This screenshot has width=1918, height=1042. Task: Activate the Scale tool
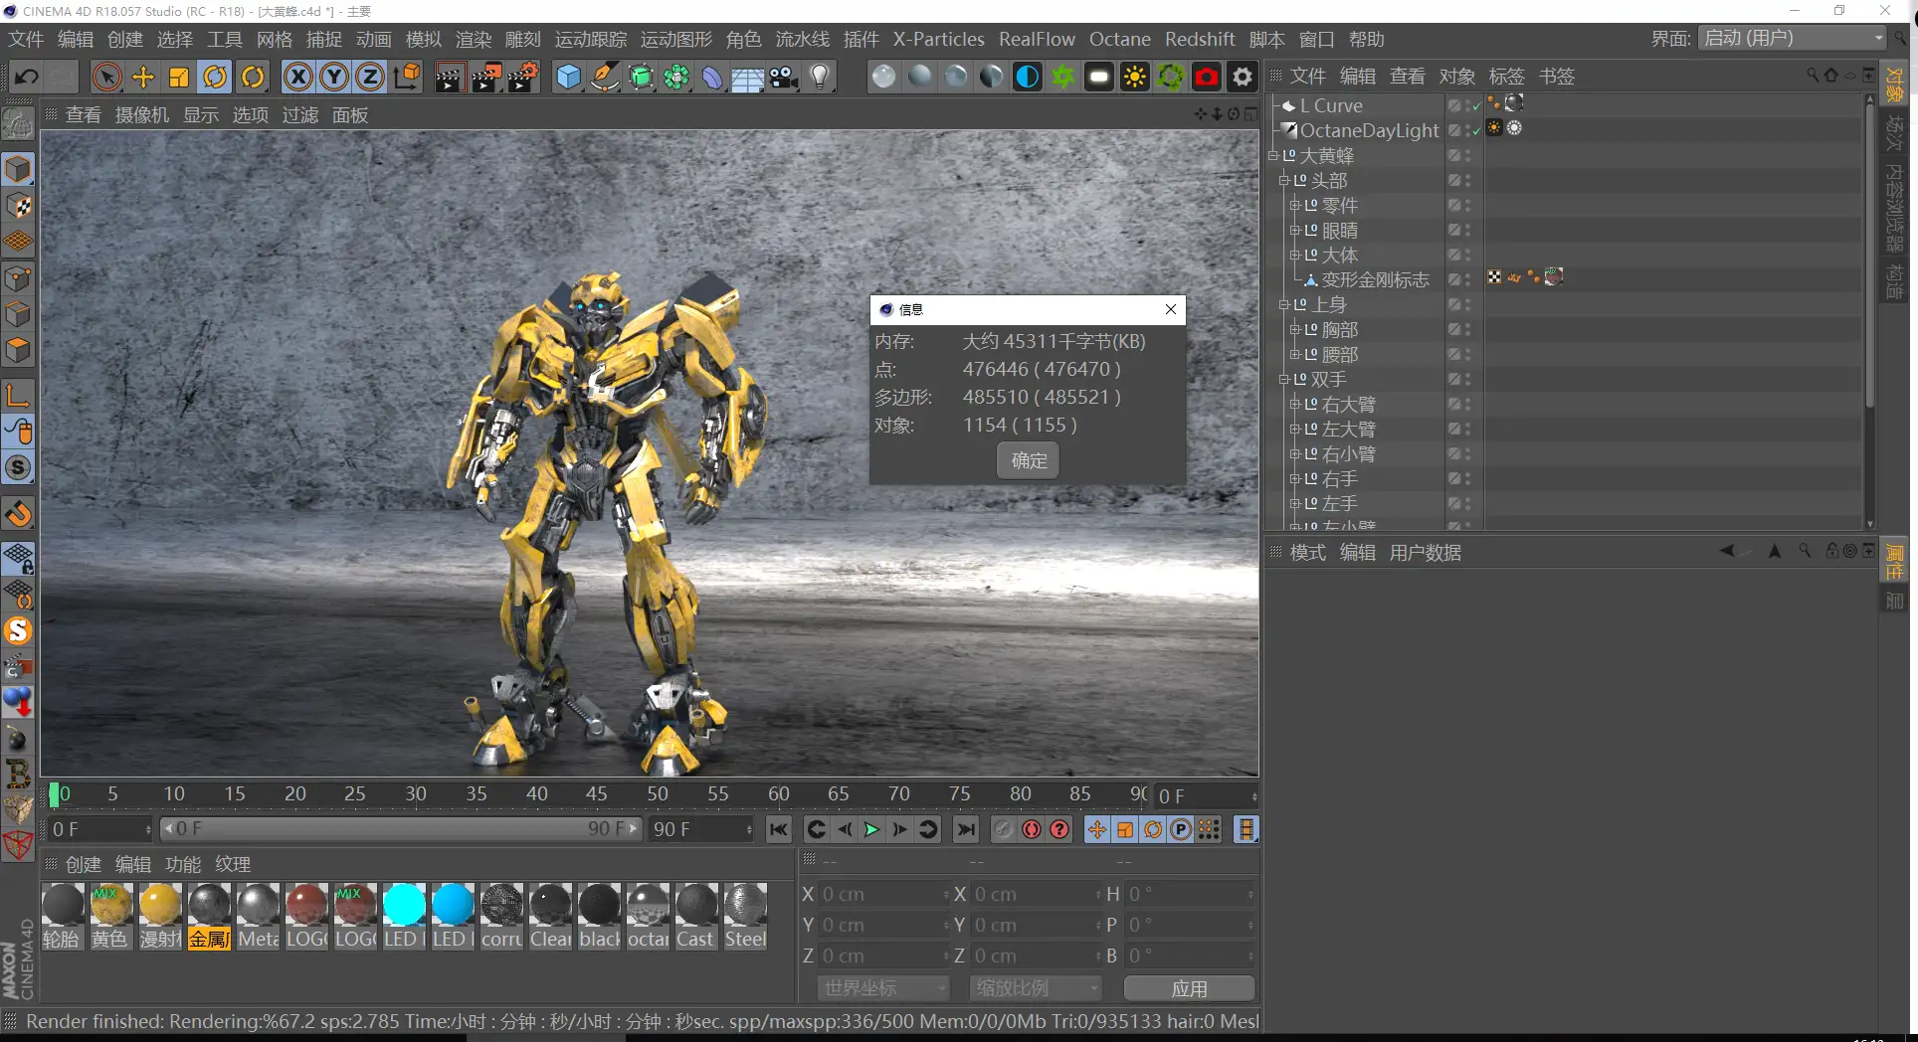(179, 77)
